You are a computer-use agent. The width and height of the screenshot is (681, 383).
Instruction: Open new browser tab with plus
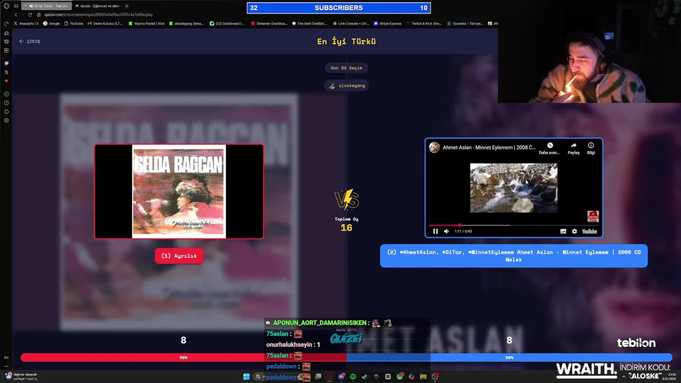[x=127, y=6]
